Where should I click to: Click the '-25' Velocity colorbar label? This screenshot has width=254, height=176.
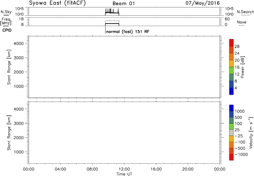(x=239, y=136)
